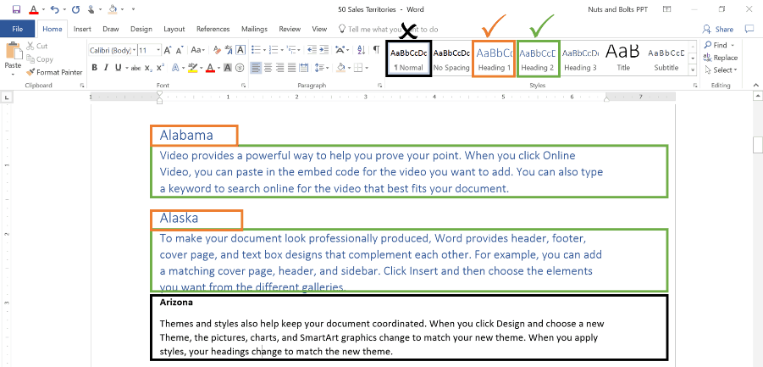Decrease paragraph indent
Viewport: 763px width, 367px height.
(312, 50)
